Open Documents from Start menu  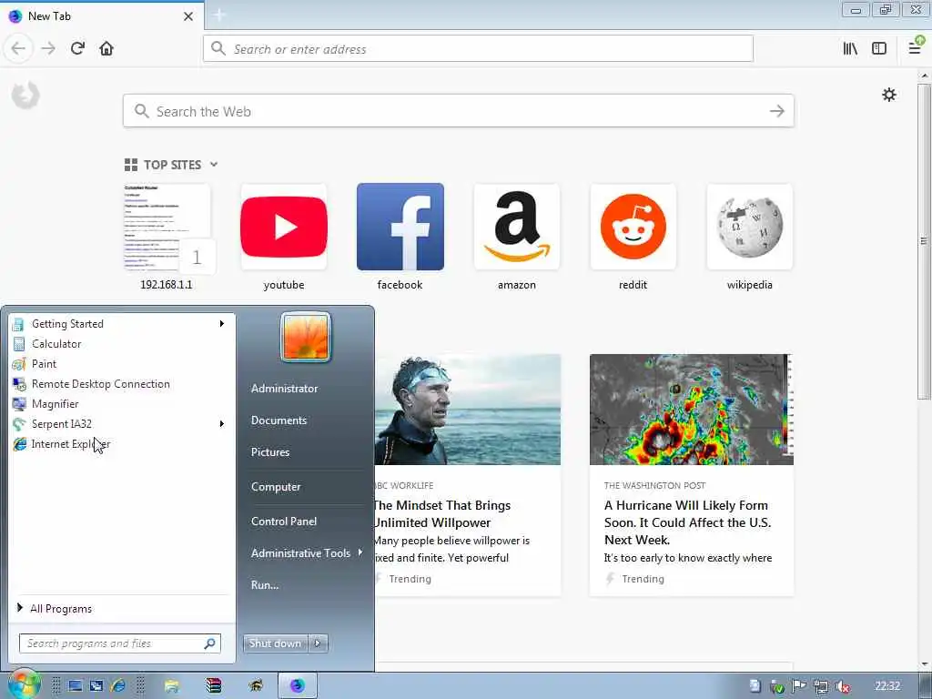click(279, 420)
